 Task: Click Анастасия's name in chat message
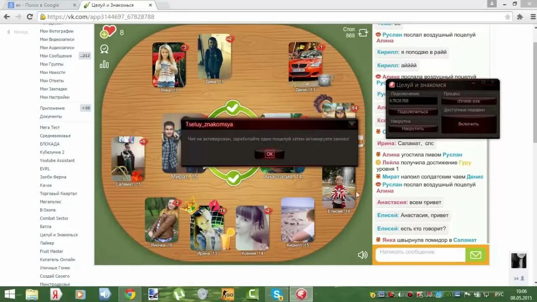point(392,202)
